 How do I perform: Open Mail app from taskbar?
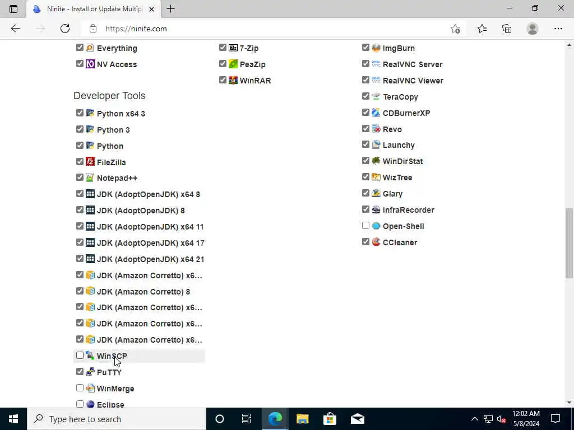tap(357, 419)
